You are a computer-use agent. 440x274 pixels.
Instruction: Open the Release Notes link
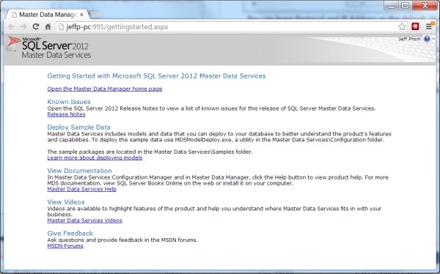tap(66, 114)
